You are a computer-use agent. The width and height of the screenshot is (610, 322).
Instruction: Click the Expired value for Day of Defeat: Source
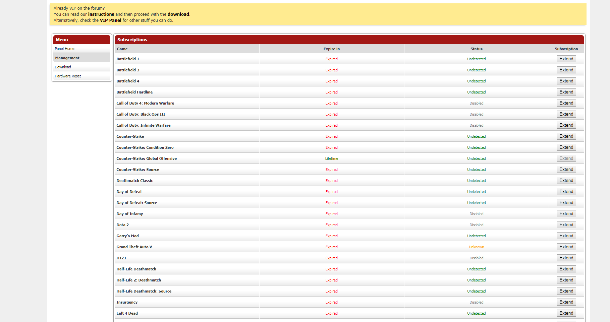(332, 203)
